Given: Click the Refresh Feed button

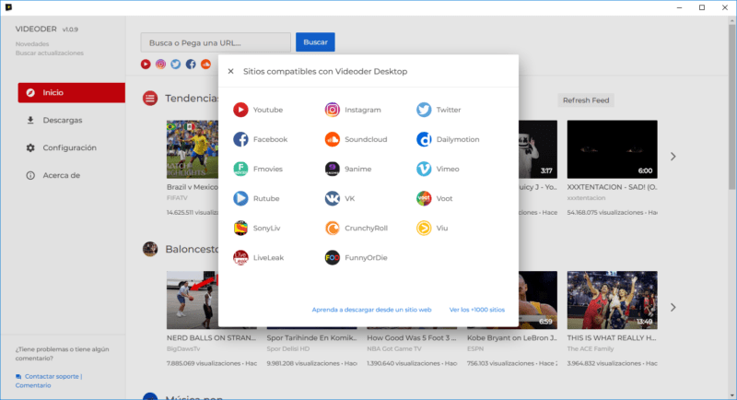Looking at the screenshot, I should [x=586, y=100].
